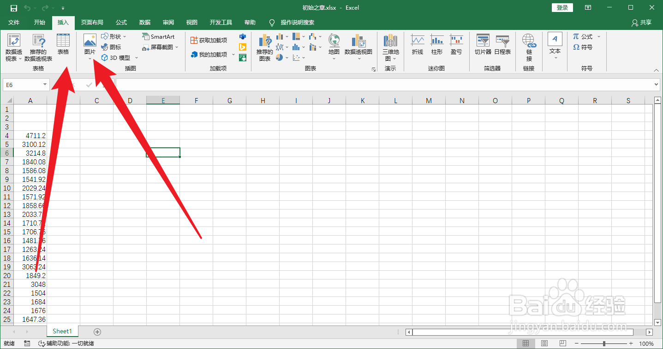Zoom in with the plus button
This screenshot has width=663, height=349.
pyautogui.click(x=631, y=343)
